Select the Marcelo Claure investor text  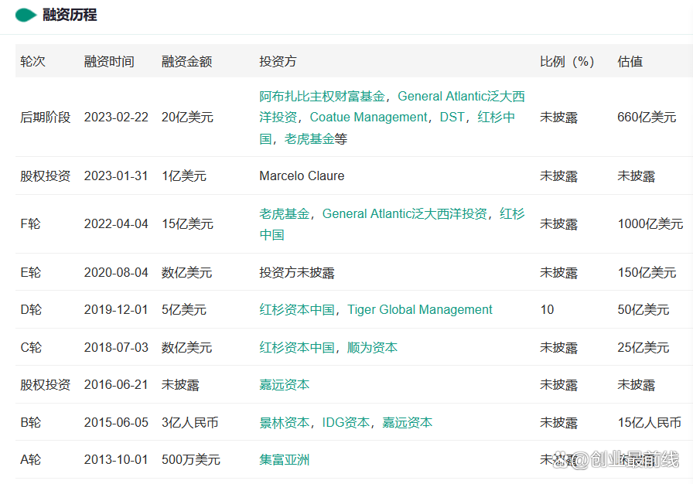tap(302, 176)
